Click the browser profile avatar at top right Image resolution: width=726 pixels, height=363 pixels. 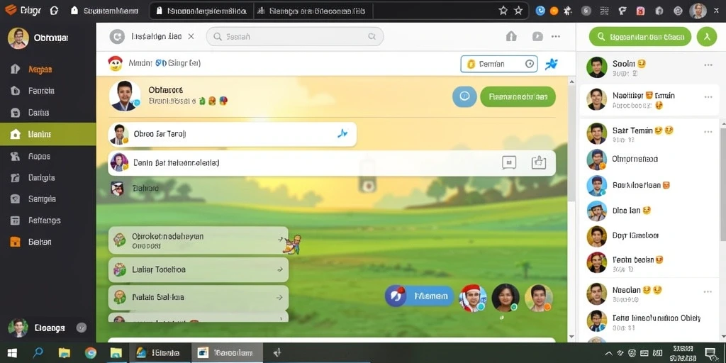698,11
